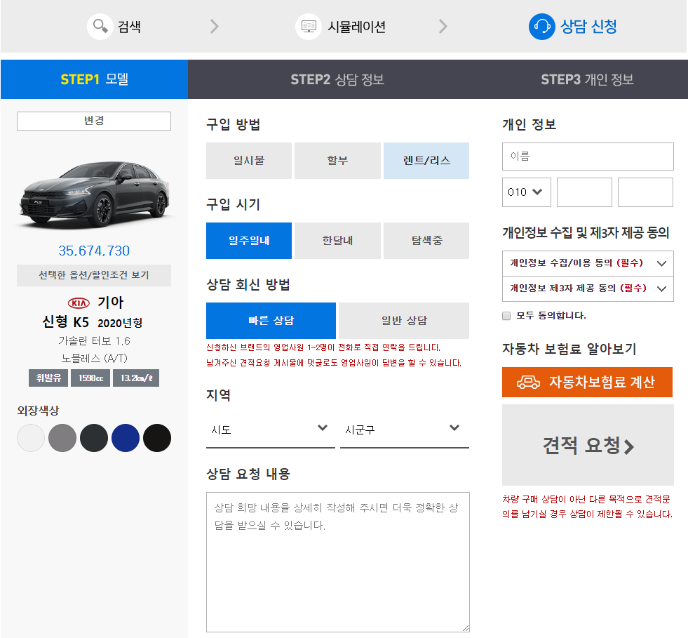Click 자동차보험료 계산 button

tap(587, 382)
